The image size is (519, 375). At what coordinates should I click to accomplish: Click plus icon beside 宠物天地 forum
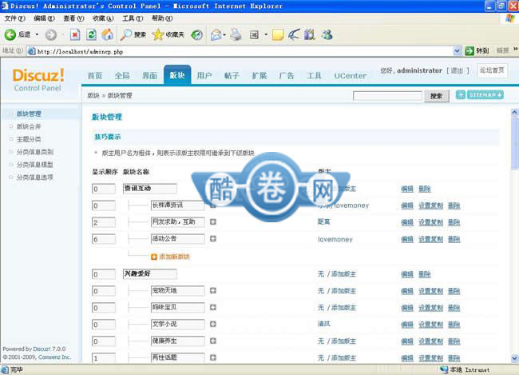[x=213, y=290]
